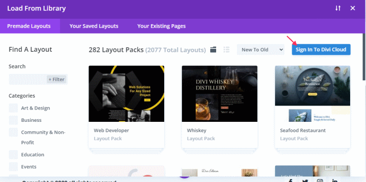Click the Twitter icon in footer
Screen dimensions: 366x182
305,181
